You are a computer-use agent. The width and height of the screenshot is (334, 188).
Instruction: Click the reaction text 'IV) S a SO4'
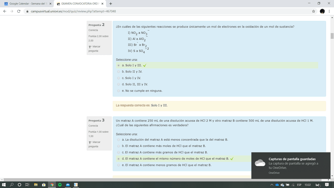138,51
